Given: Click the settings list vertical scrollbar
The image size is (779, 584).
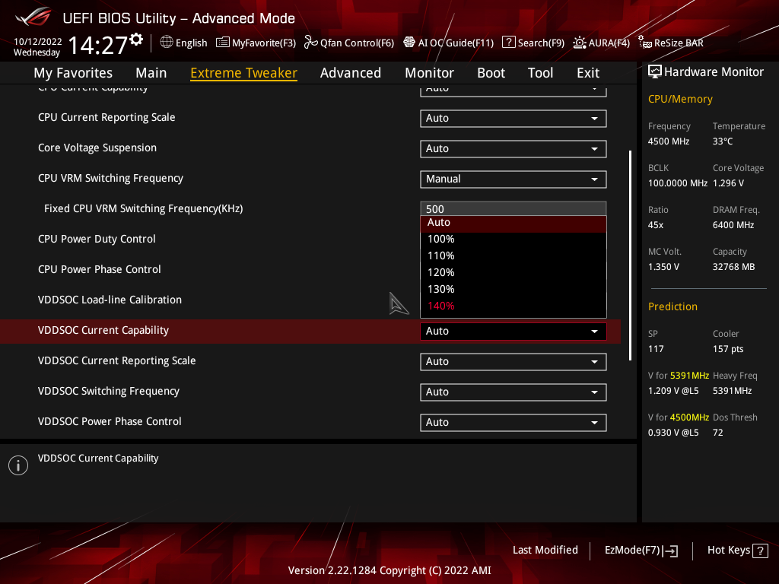Looking at the screenshot, I should coord(630,255).
